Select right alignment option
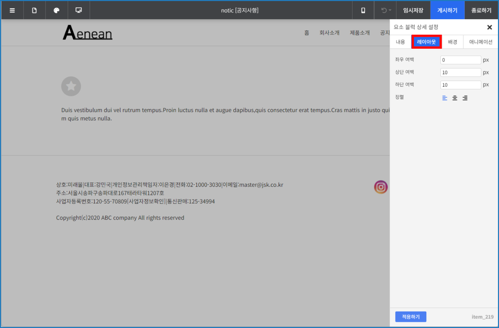Screen dimensions: 499x328 click(x=465, y=98)
